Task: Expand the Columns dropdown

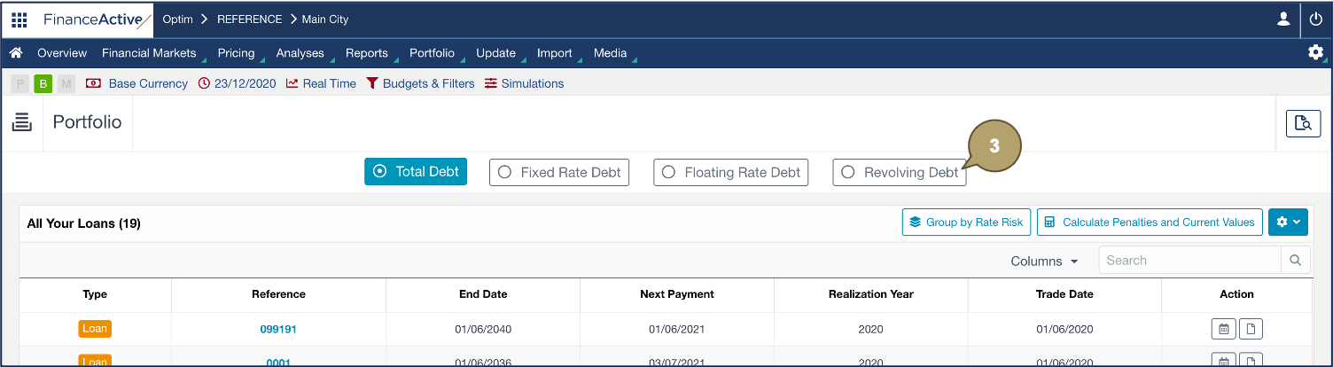Action: [1044, 262]
